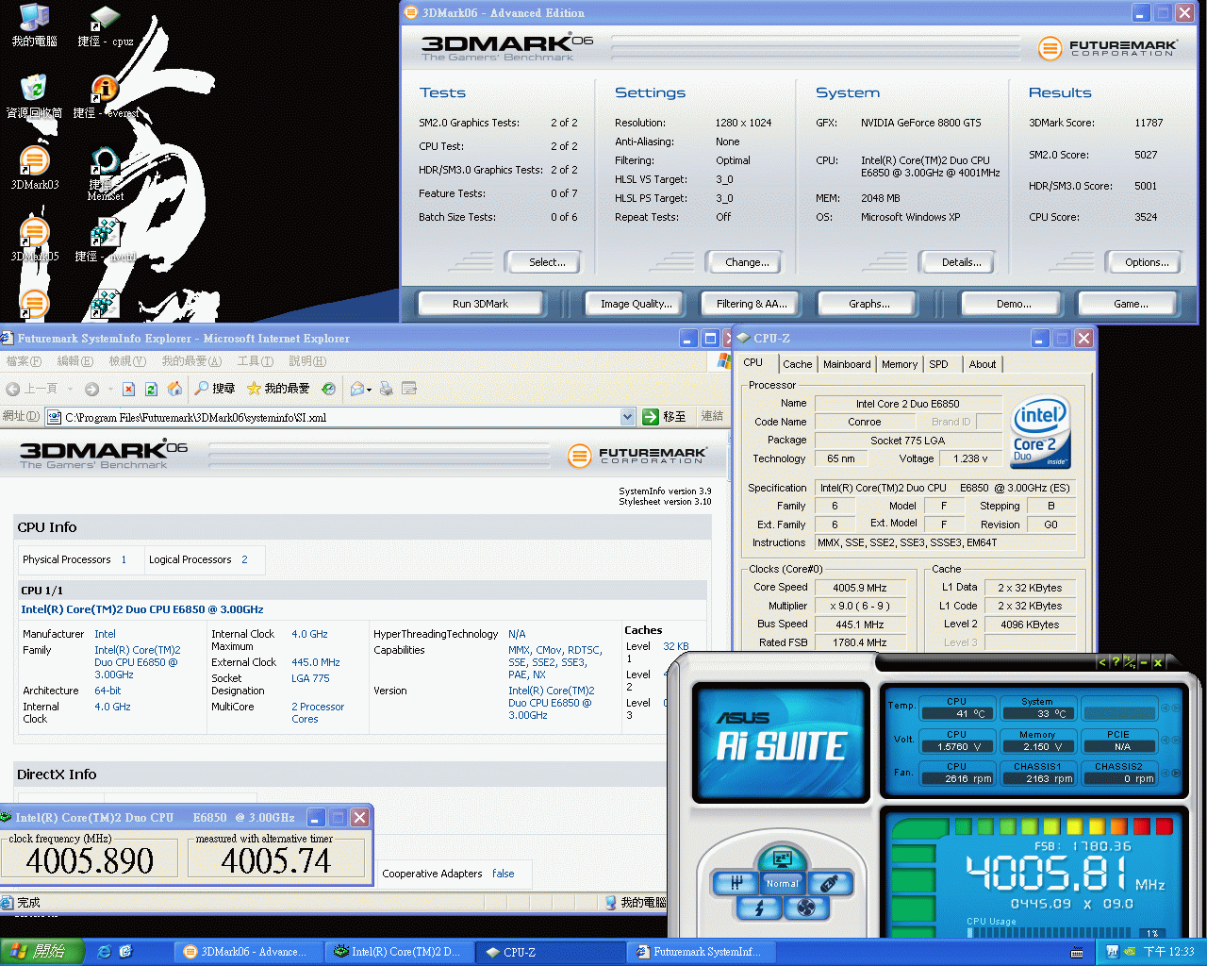Click the 3DMark Score value 11787
Image resolution: width=1207 pixels, height=966 pixels.
click(x=1149, y=123)
